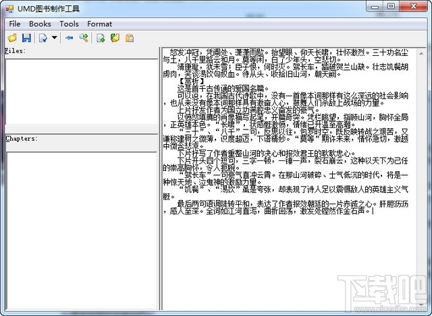The width and height of the screenshot is (432, 316).
Task: Click the 【赏析】 heading in the text
Action: coord(192,81)
